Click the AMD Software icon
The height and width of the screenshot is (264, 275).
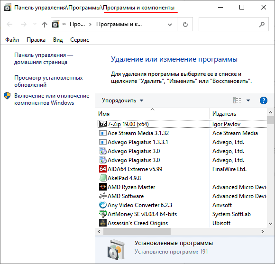click(103, 196)
